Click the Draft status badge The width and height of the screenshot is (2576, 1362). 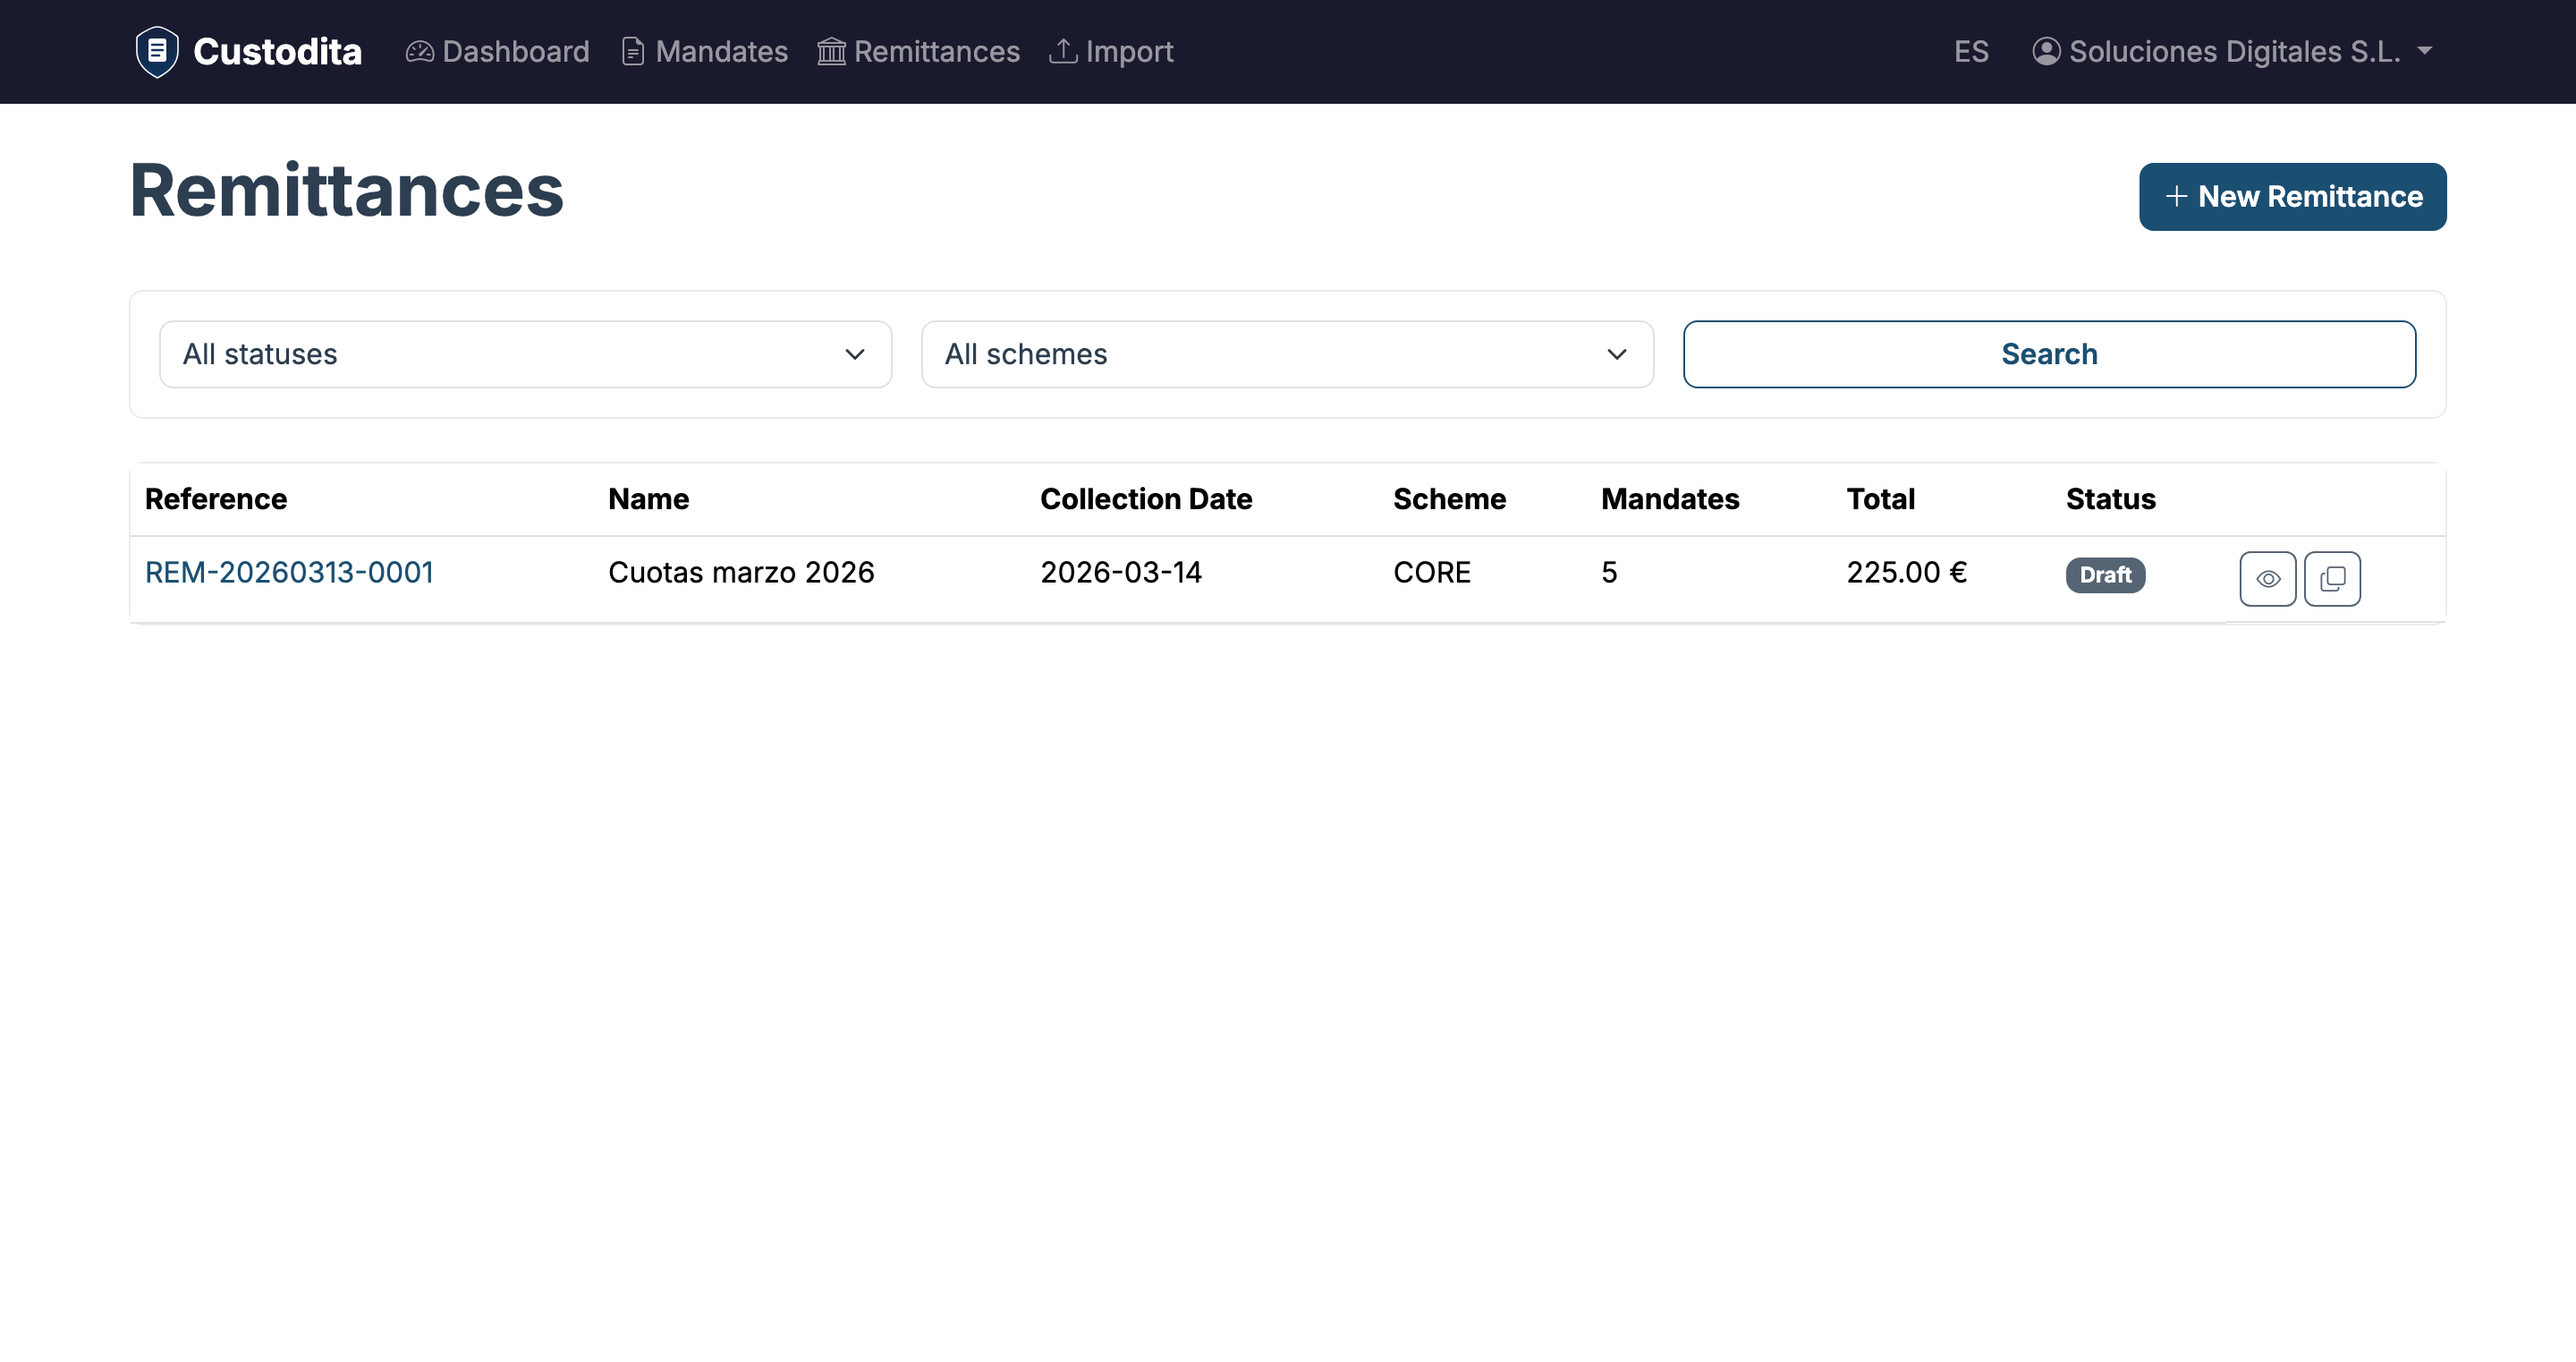coord(2105,575)
